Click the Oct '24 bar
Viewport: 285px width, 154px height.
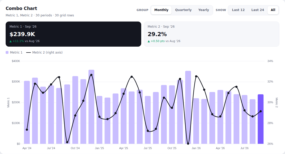click(x=75, y=110)
